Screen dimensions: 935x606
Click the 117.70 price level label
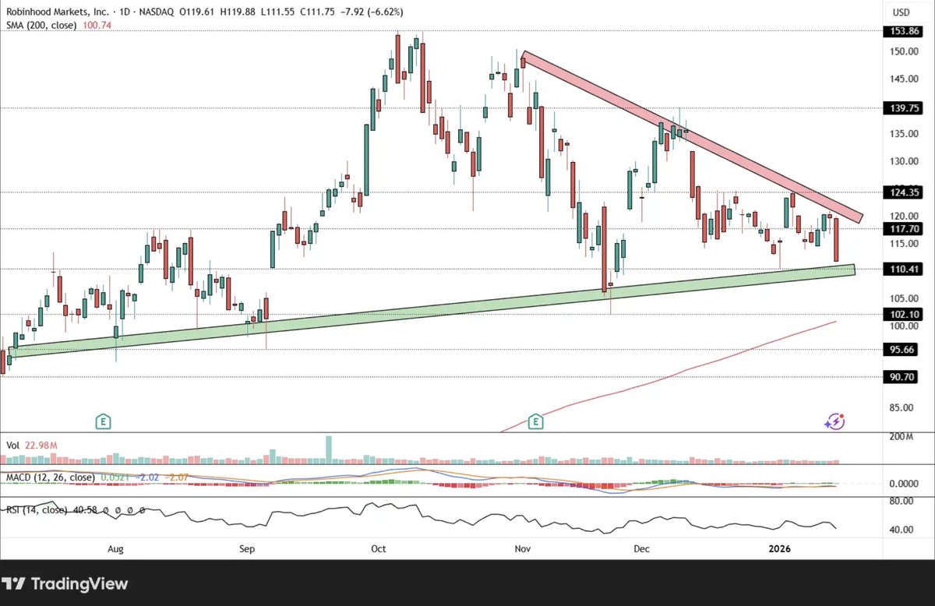[905, 229]
